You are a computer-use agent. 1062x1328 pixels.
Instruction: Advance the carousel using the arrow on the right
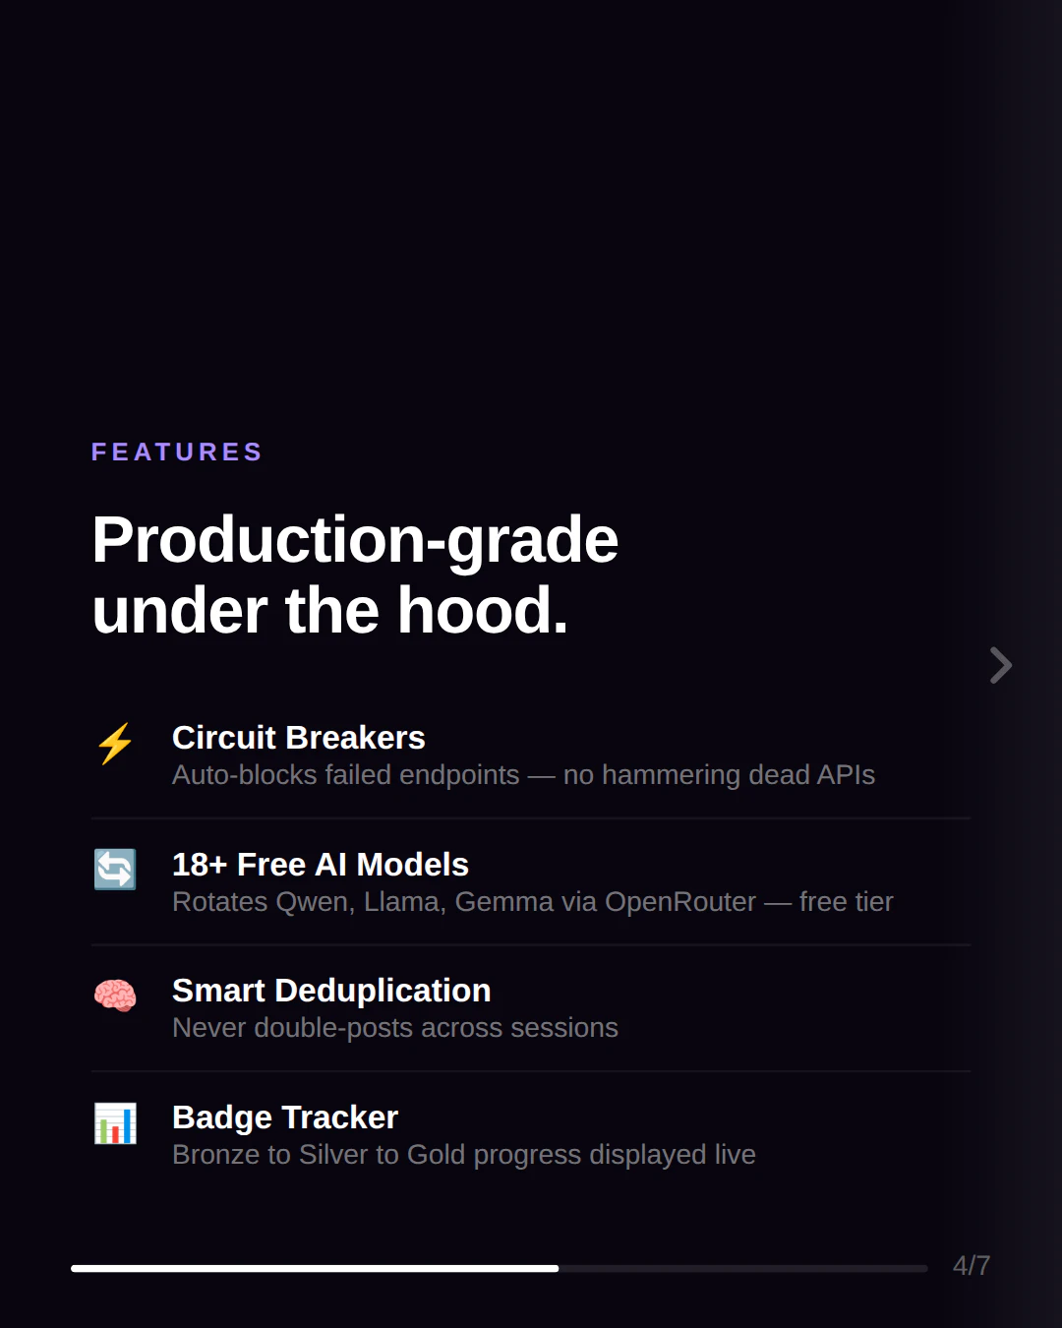[x=1000, y=665]
